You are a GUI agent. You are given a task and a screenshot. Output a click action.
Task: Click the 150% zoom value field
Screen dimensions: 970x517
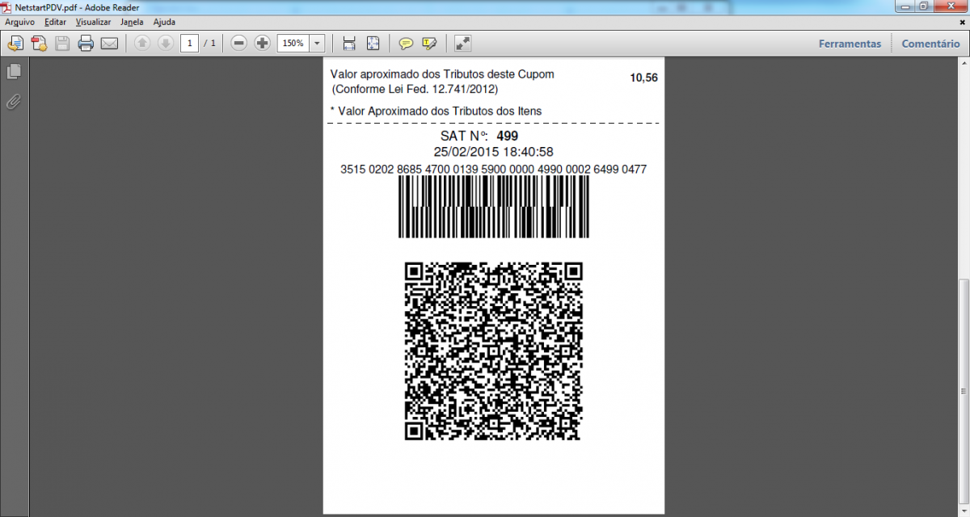coord(293,43)
